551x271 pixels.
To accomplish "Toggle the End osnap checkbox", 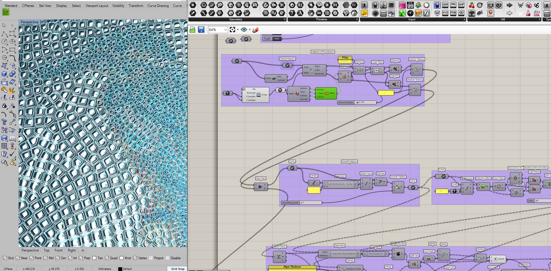I will coord(5,258).
